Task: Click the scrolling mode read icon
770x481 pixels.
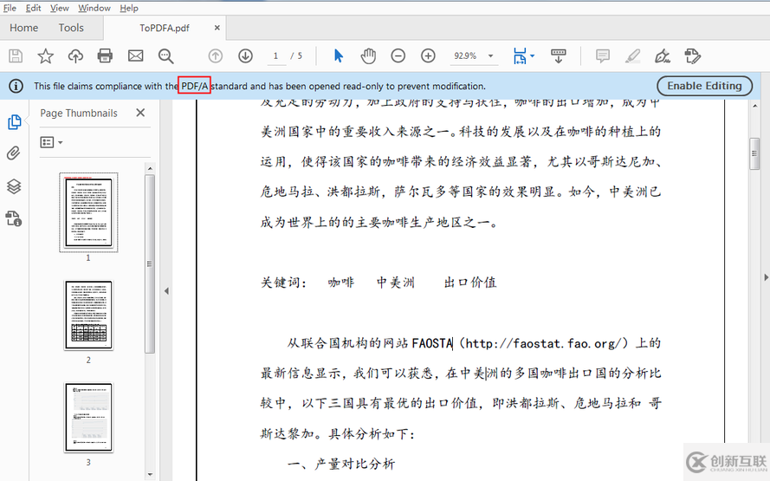Action: pyautogui.click(x=559, y=56)
